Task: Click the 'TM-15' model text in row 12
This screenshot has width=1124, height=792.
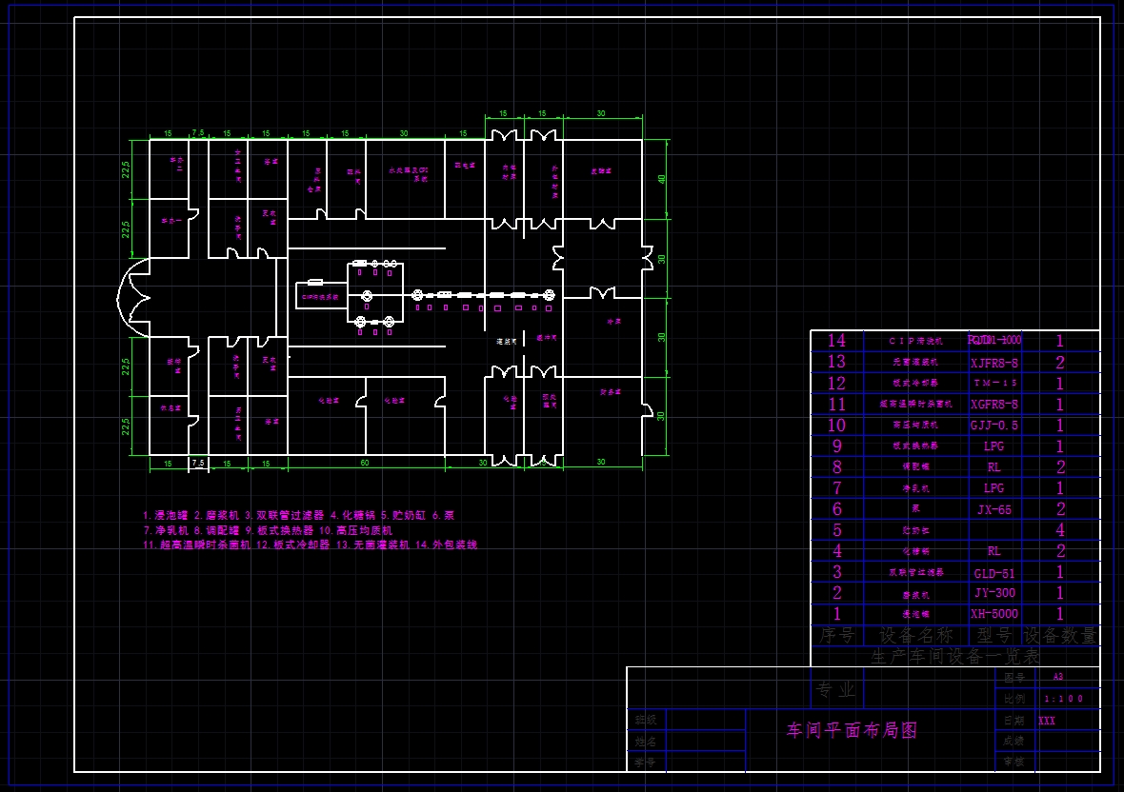Action: (995, 383)
